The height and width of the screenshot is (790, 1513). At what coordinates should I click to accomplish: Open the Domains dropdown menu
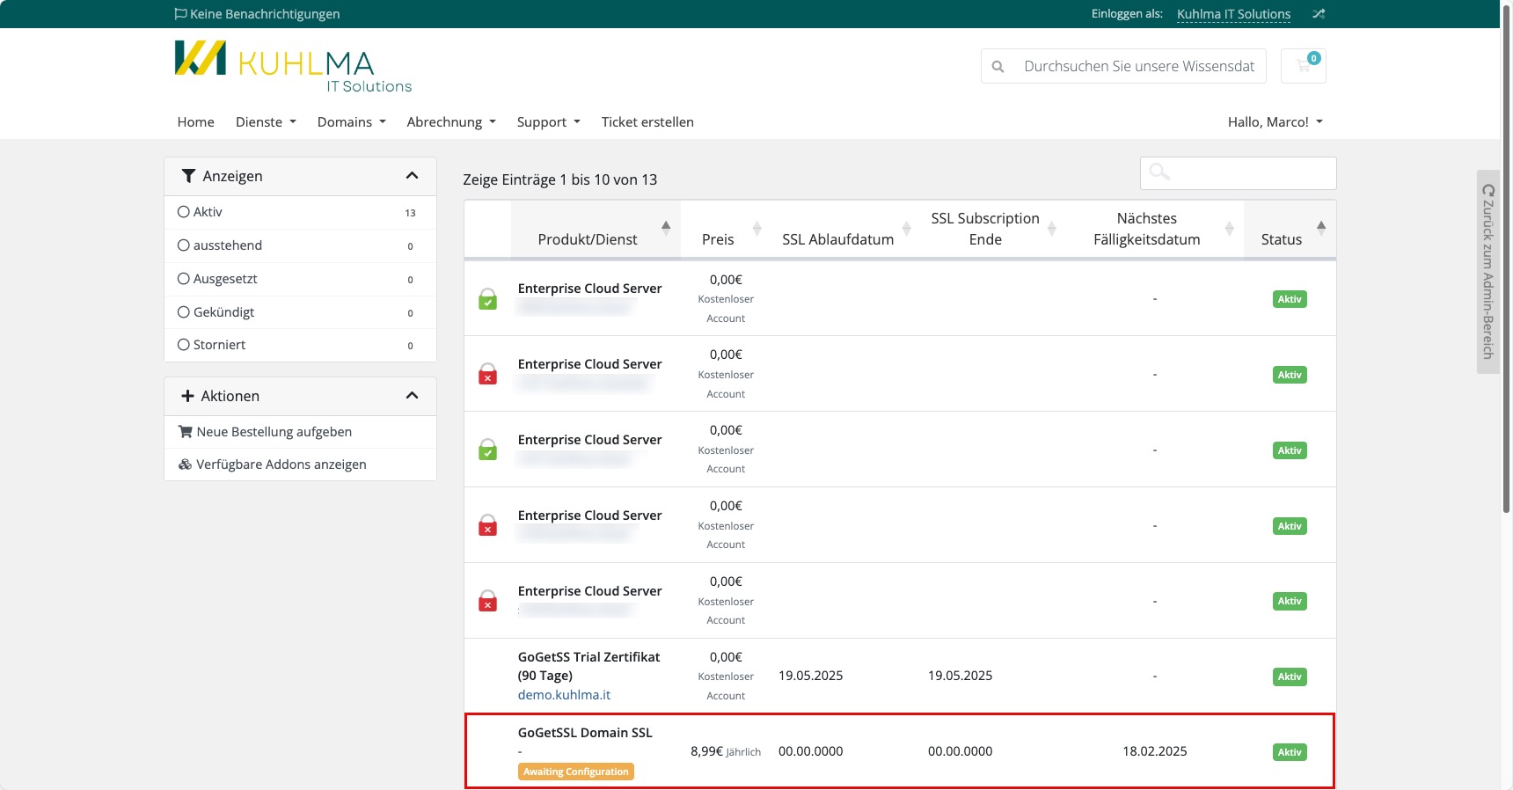(x=352, y=121)
